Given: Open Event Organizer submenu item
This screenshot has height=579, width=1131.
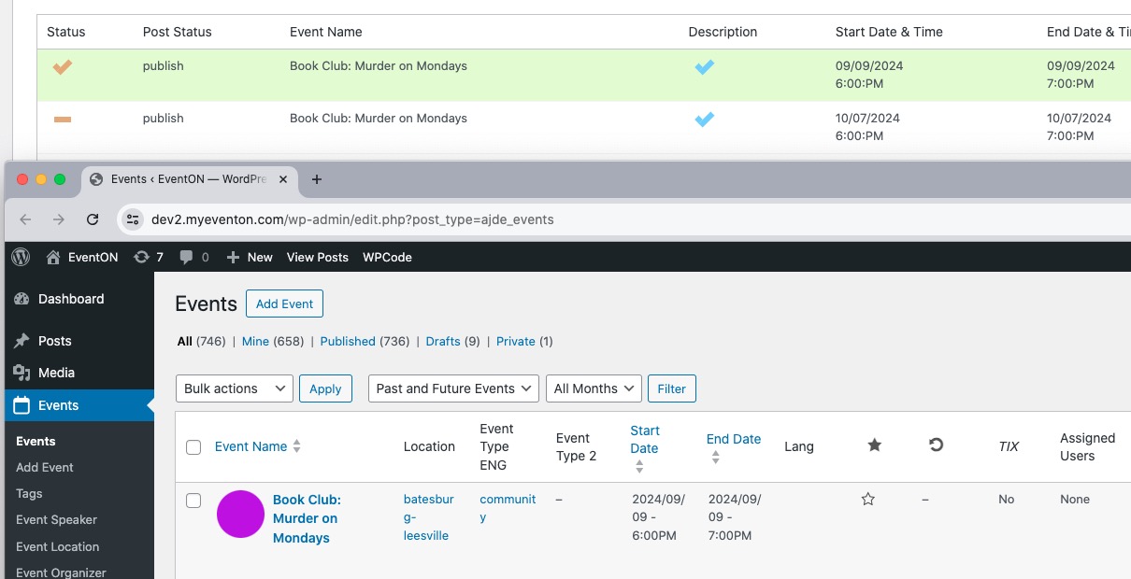Looking at the screenshot, I should pos(62,572).
